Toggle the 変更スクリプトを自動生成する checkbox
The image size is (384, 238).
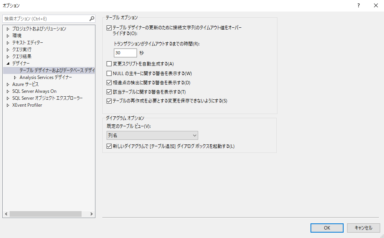(x=109, y=64)
